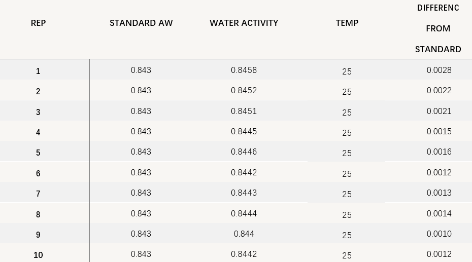Select standard AW cell in row 1
This screenshot has height=262, width=472.
(141, 70)
